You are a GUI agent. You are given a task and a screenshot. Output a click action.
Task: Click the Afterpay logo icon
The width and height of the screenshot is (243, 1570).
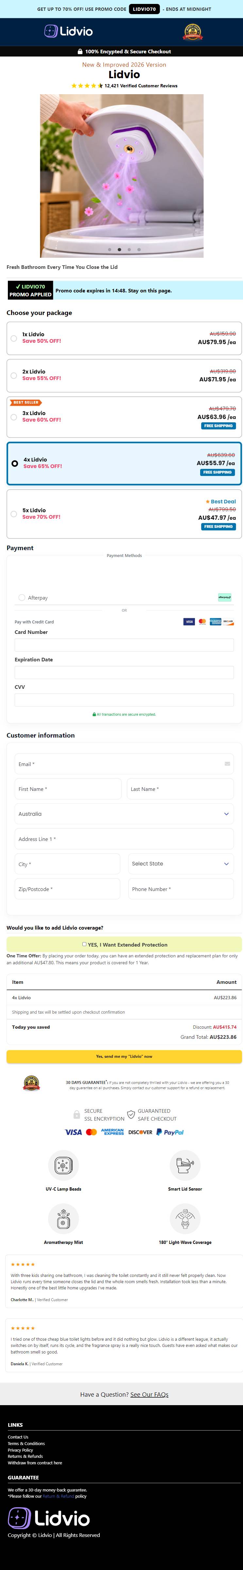click(x=225, y=597)
